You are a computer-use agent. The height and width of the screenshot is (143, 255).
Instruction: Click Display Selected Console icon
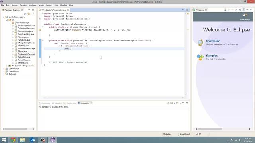(171, 103)
